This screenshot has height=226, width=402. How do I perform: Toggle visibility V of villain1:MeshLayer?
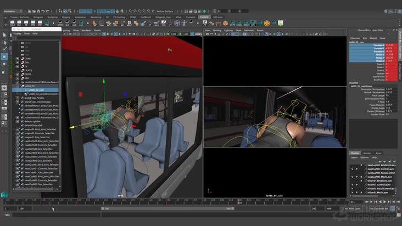coord(353,193)
